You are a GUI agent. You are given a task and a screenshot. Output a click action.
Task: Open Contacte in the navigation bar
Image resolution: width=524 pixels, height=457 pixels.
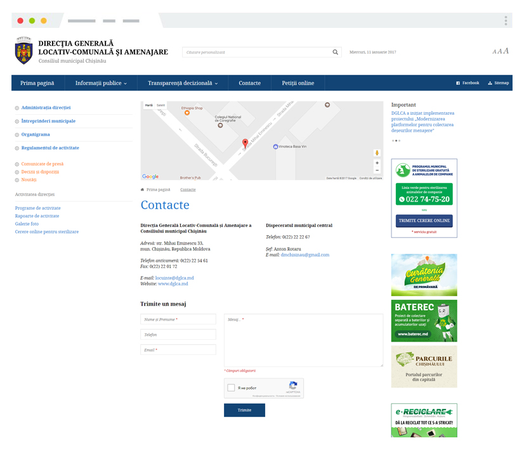250,83
